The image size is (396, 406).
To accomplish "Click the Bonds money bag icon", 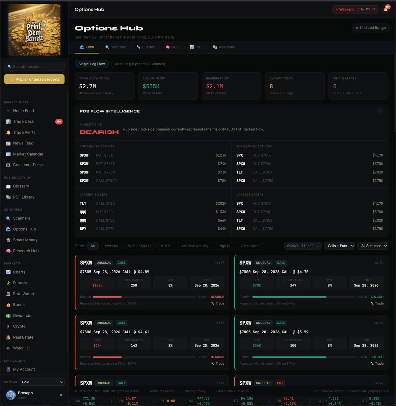I will point(8,304).
